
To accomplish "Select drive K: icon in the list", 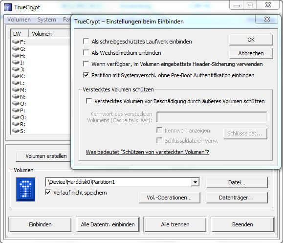I will pyautogui.click(x=16, y=76).
